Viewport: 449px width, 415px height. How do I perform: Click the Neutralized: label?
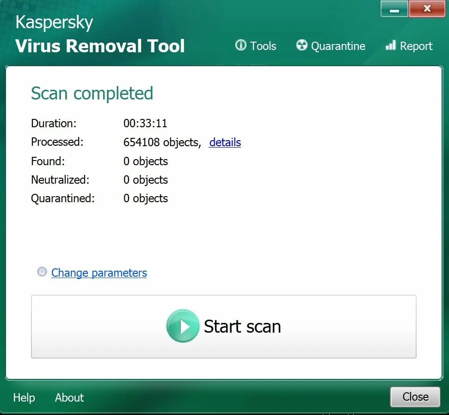[60, 180]
